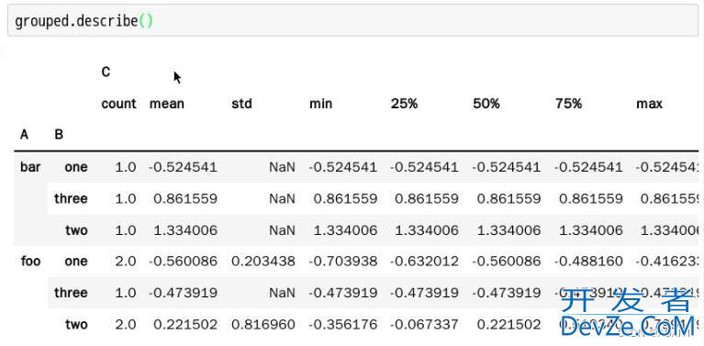The image size is (704, 346).
Task: Select the 'count' column header
Action: (x=118, y=104)
